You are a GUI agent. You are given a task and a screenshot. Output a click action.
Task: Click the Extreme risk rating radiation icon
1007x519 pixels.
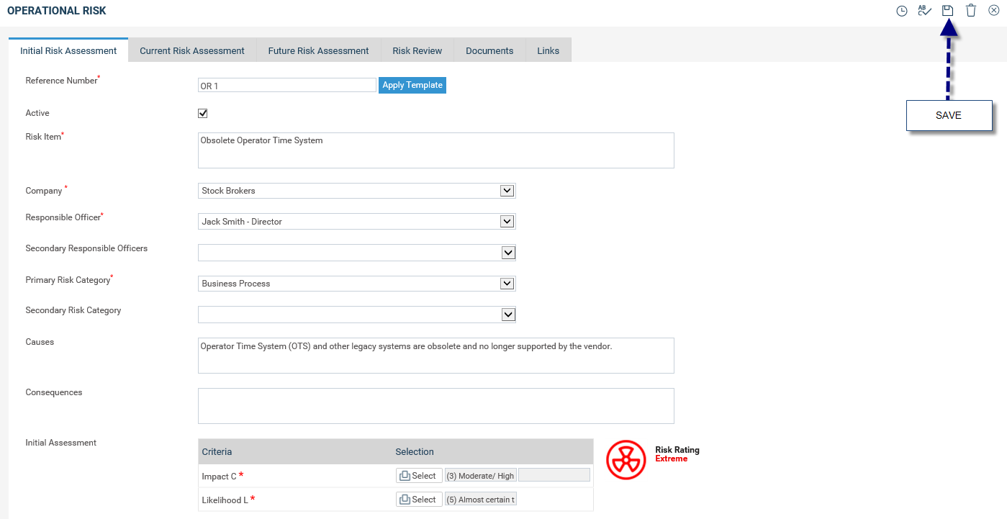pyautogui.click(x=626, y=459)
